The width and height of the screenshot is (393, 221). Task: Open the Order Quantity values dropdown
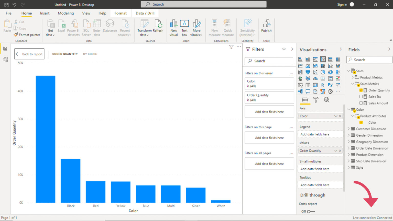coord(335,151)
